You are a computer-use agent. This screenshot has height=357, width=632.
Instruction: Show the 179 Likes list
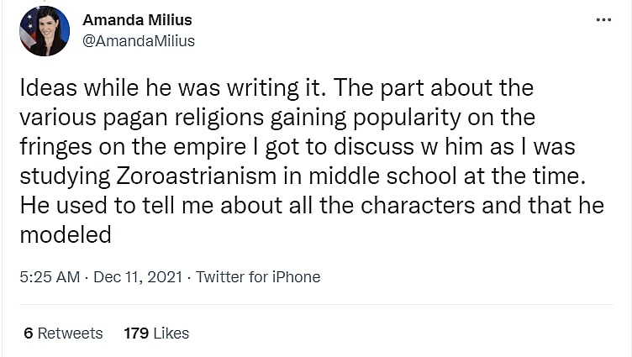coord(156,333)
